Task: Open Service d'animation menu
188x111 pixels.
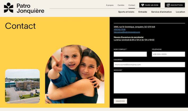Action: [161, 12]
